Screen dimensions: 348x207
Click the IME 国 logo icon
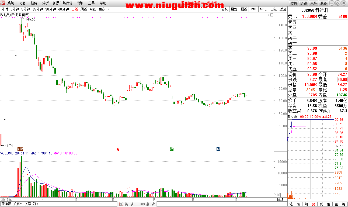pos(121,204)
